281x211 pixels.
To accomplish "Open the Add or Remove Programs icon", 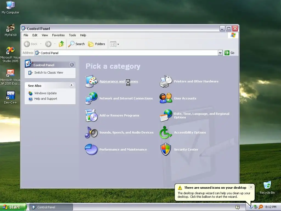I will click(91, 115).
